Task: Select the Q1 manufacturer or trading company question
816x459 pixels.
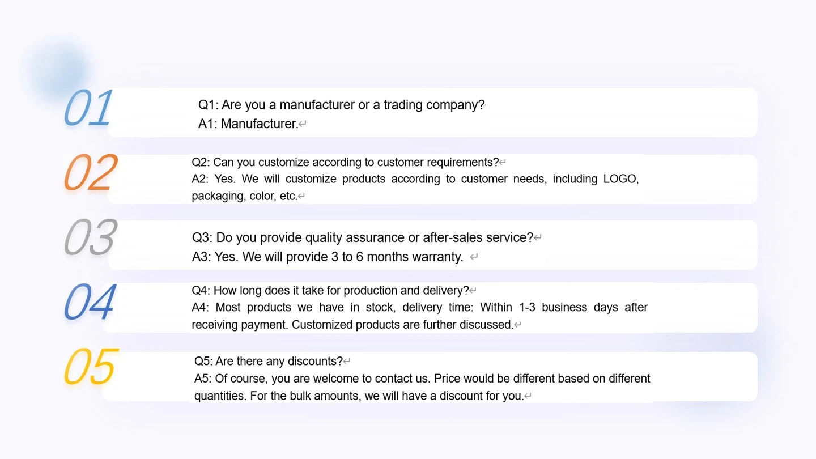Action: pyautogui.click(x=341, y=105)
